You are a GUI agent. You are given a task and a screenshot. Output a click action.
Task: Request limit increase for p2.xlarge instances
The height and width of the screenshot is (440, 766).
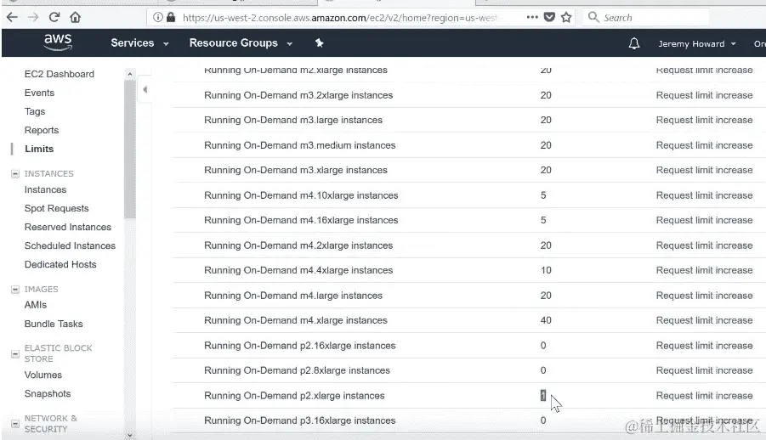704,396
